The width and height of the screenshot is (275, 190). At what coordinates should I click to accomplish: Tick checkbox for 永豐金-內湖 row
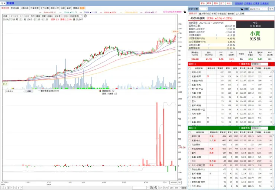190,81
